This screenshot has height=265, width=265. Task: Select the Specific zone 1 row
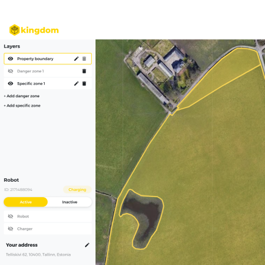pyautogui.click(x=47, y=83)
